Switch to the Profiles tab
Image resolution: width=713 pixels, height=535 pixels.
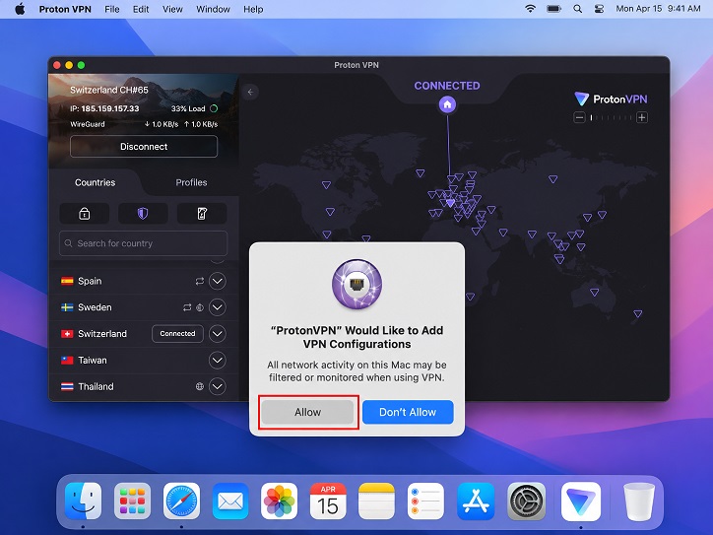pos(191,182)
